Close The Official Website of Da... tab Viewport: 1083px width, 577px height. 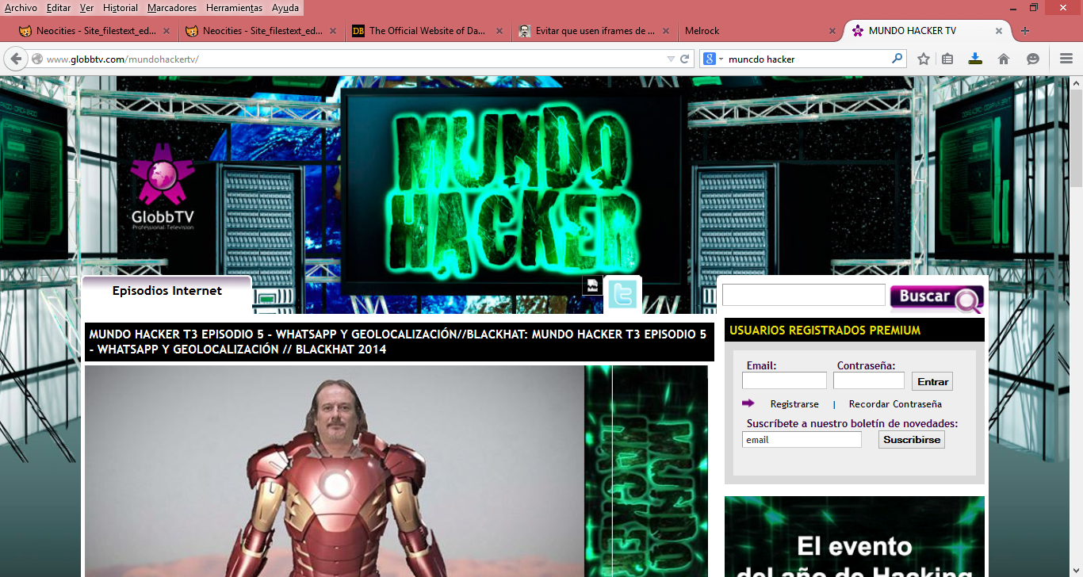pyautogui.click(x=499, y=31)
